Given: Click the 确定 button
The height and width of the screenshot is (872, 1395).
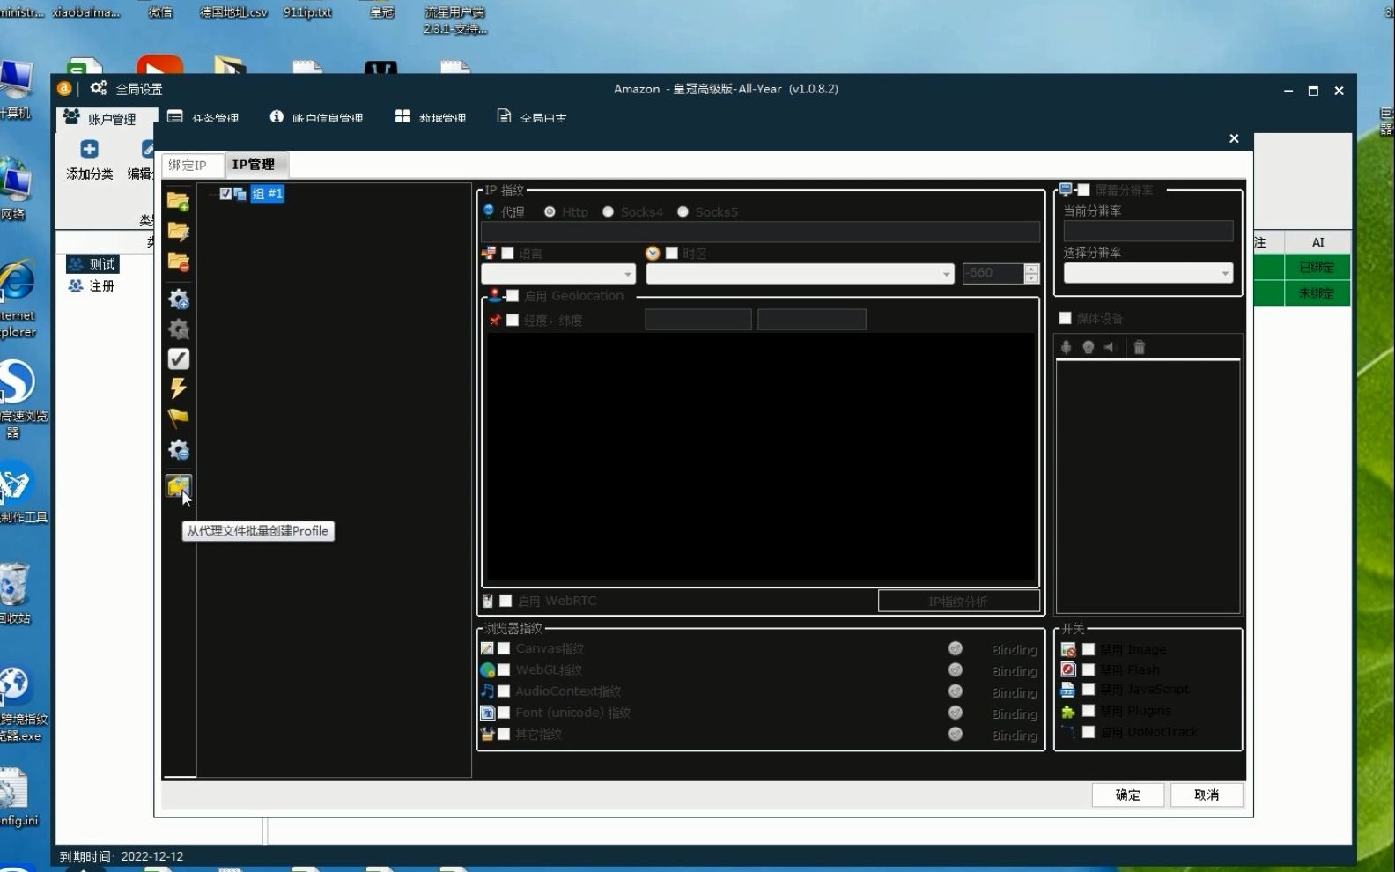Looking at the screenshot, I should pyautogui.click(x=1128, y=794).
